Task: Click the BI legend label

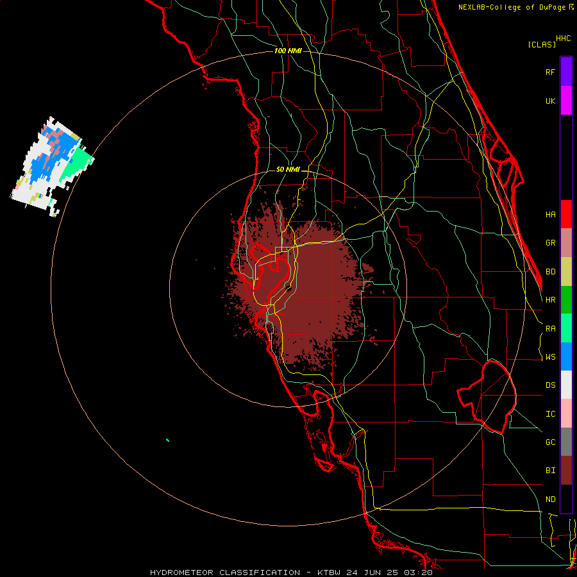Action: point(550,471)
